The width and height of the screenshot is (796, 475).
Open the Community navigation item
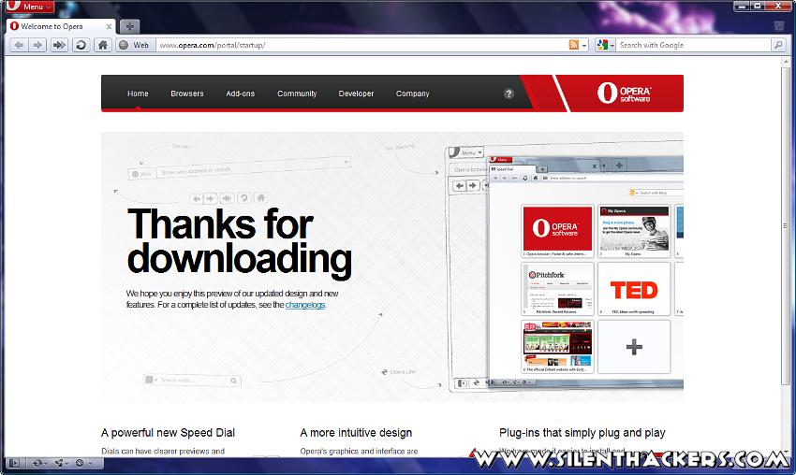tap(297, 94)
